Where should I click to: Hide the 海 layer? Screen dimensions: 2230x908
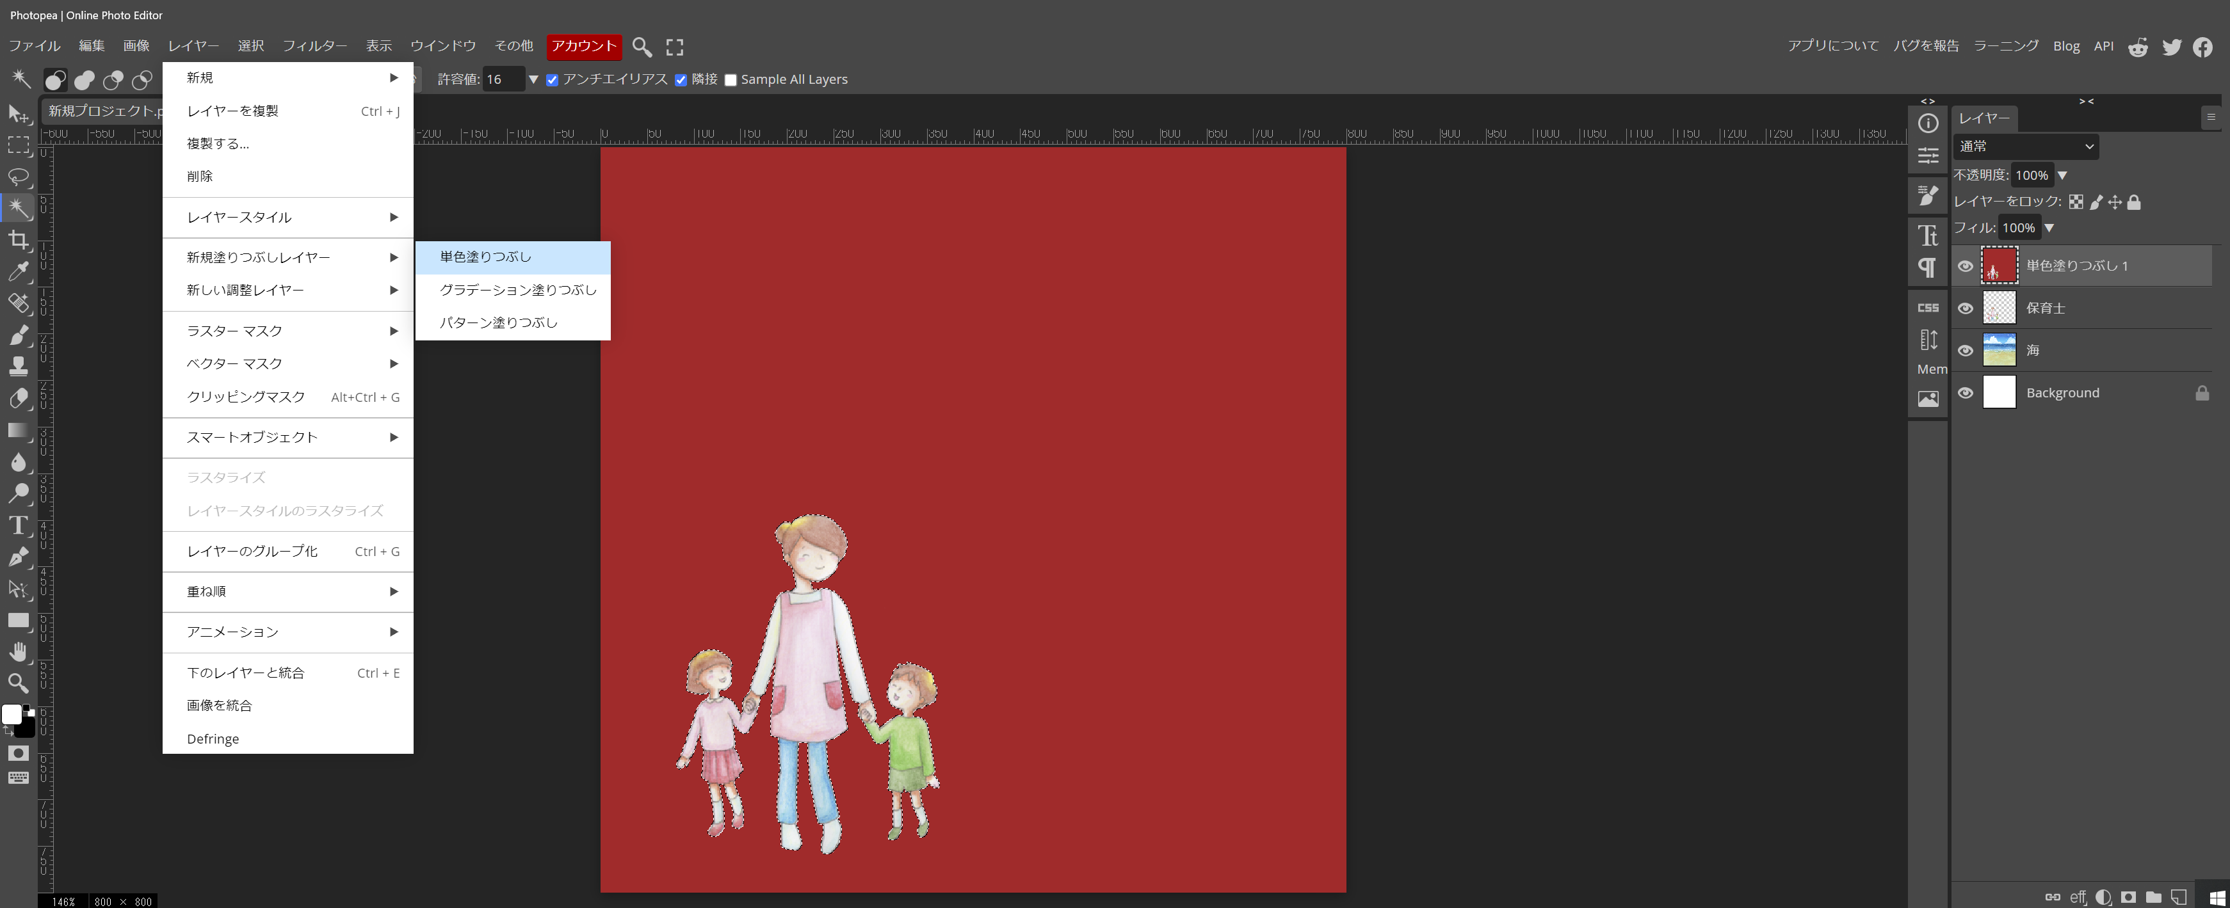[1965, 351]
